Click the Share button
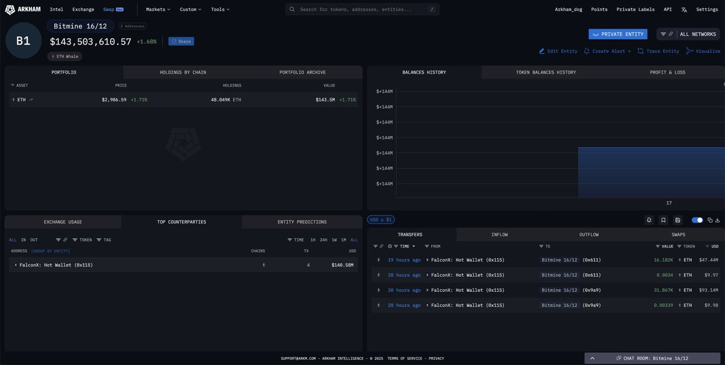This screenshot has height=365, width=725. click(181, 42)
